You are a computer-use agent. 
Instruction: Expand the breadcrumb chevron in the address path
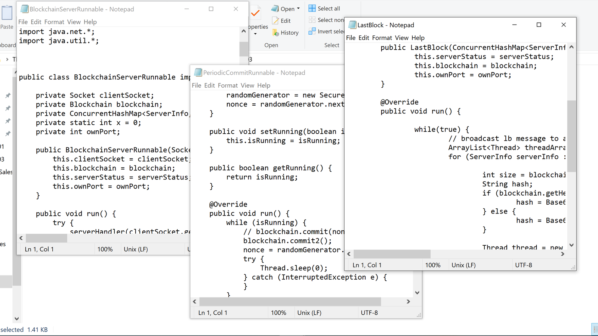(x=7, y=59)
